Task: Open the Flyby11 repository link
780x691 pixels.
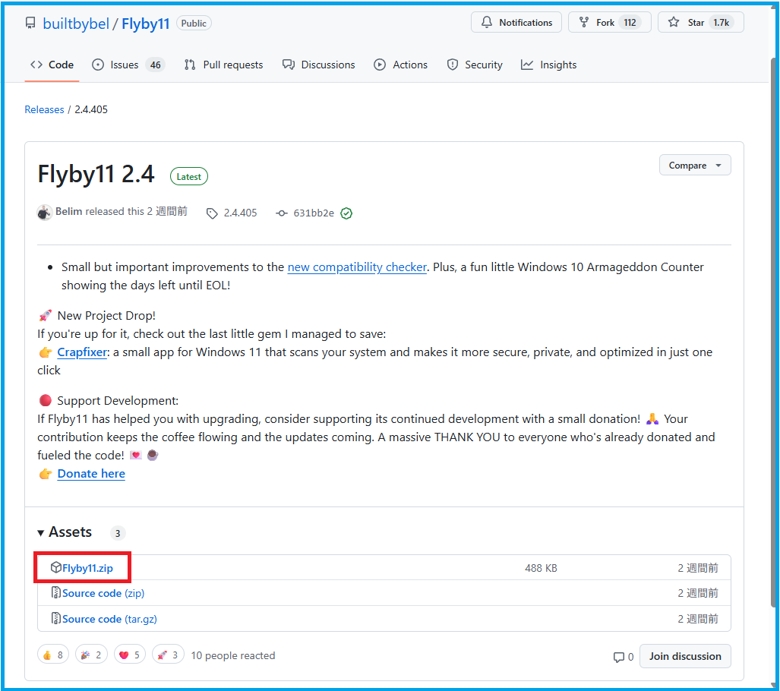Action: point(145,24)
